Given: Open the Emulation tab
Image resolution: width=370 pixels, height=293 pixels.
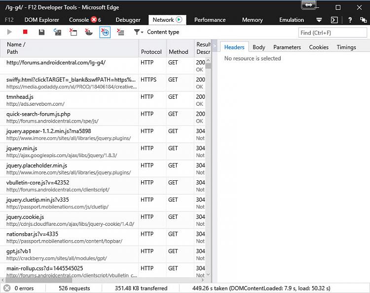Looking at the screenshot, I should (x=292, y=20).
